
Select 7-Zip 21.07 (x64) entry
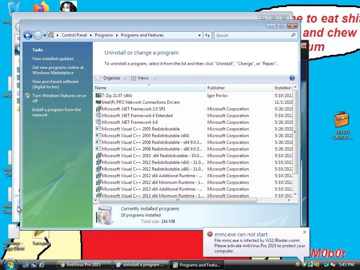(x=117, y=96)
